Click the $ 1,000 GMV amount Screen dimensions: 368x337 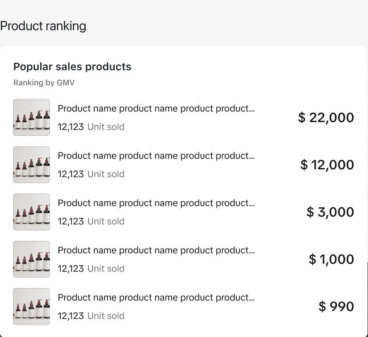click(331, 259)
